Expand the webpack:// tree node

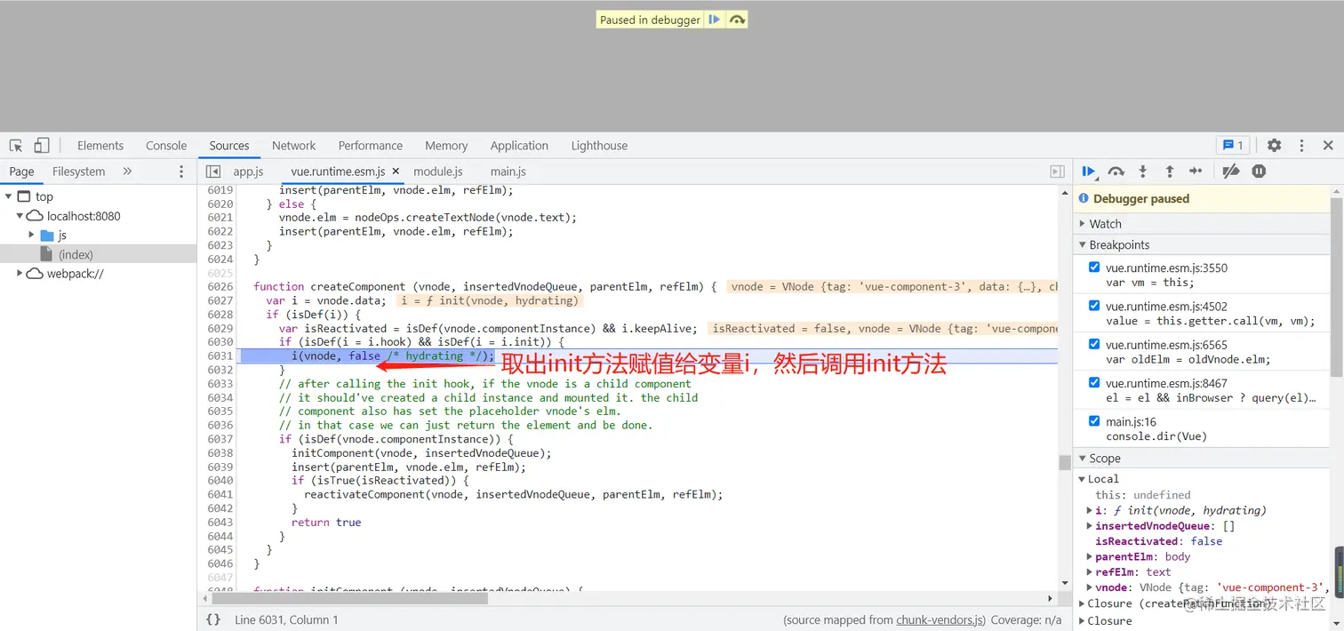[20, 274]
